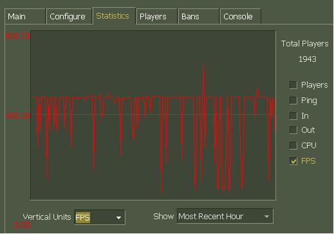Switch to the Console tab
334x234 pixels.
(241, 16)
